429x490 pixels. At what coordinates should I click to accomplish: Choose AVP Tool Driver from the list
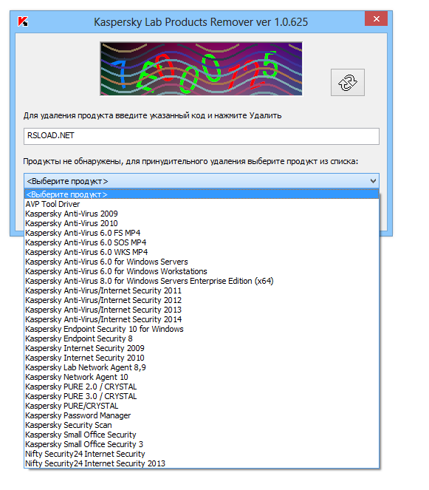(202, 204)
